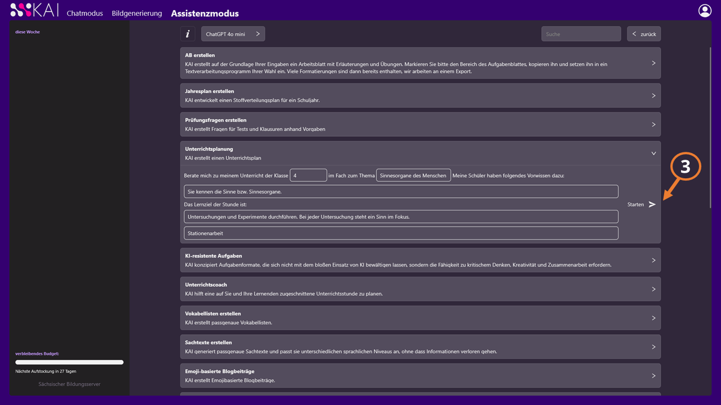Expand the Emoji-basierte Blogbeiträge assistant
This screenshot has height=405, width=721.
click(x=420, y=375)
